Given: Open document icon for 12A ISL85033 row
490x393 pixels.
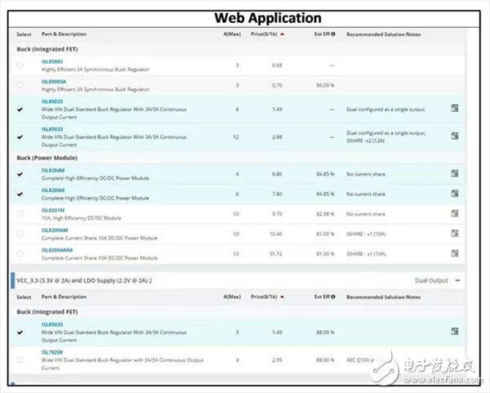Looking at the screenshot, I should coord(454,134).
